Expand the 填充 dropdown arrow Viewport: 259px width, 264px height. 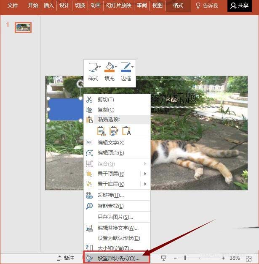[116, 67]
